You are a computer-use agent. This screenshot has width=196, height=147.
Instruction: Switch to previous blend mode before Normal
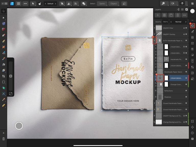pos(171,22)
